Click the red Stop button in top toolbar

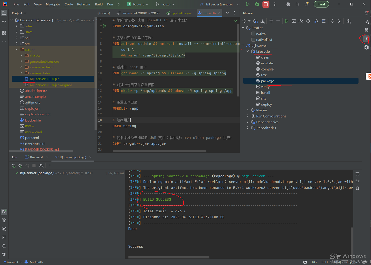point(266,4)
